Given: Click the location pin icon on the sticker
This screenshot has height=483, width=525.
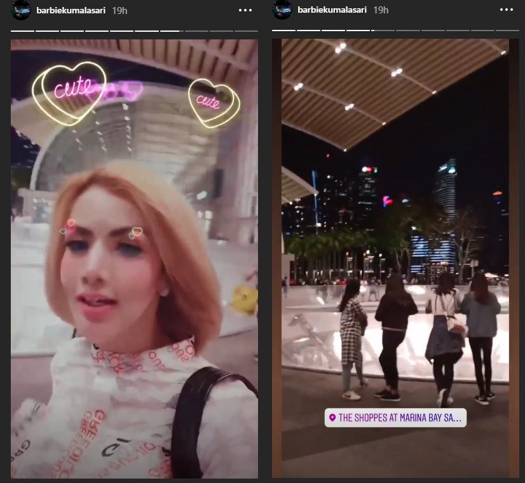Looking at the screenshot, I should tap(332, 418).
